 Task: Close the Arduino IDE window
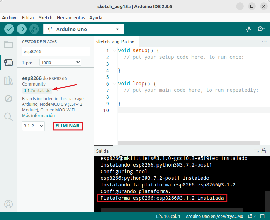click(264, 6)
